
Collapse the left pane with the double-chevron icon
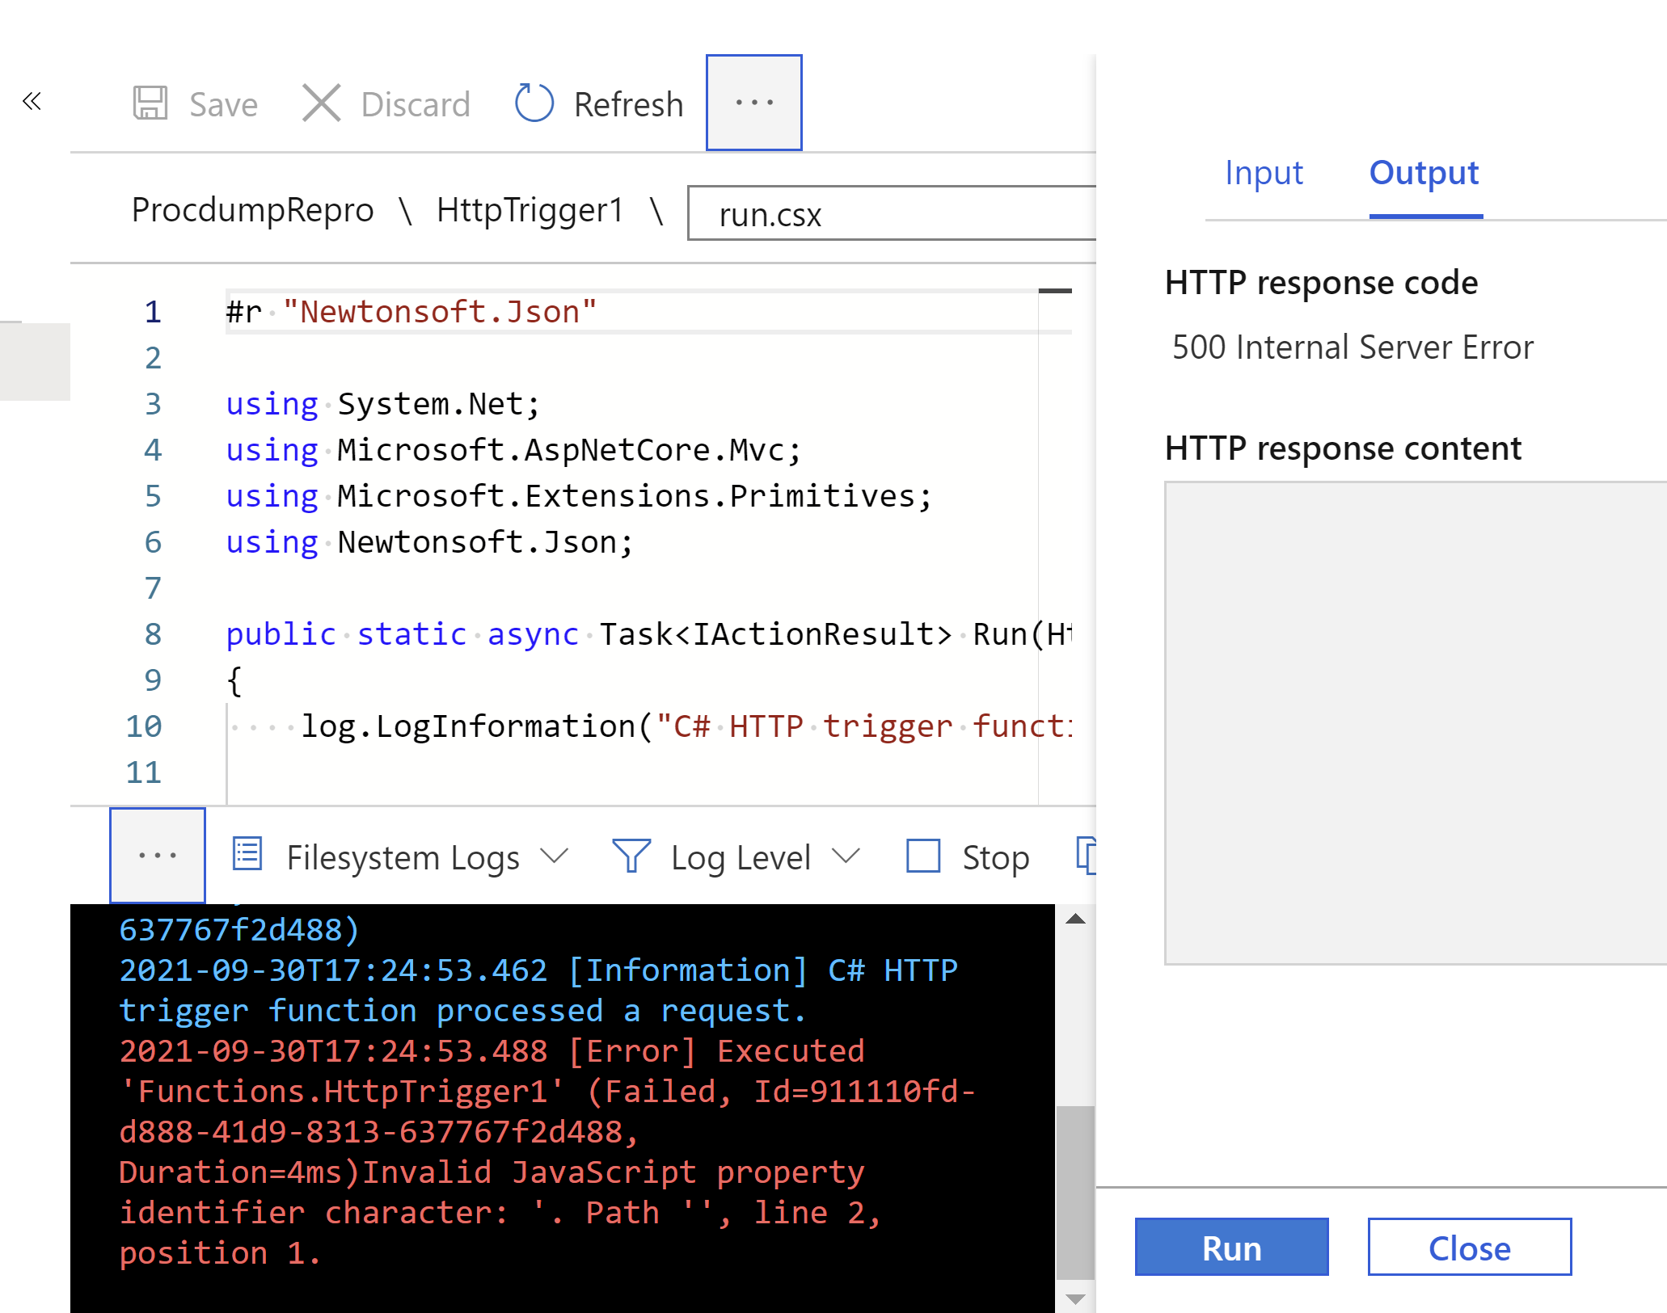click(32, 102)
